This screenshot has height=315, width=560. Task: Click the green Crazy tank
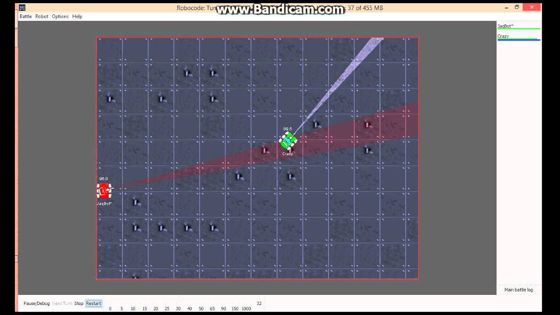click(x=288, y=140)
